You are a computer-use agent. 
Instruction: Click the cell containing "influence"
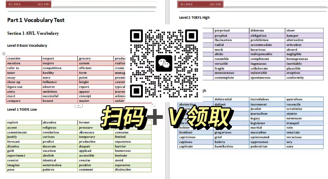tap(60, 82)
